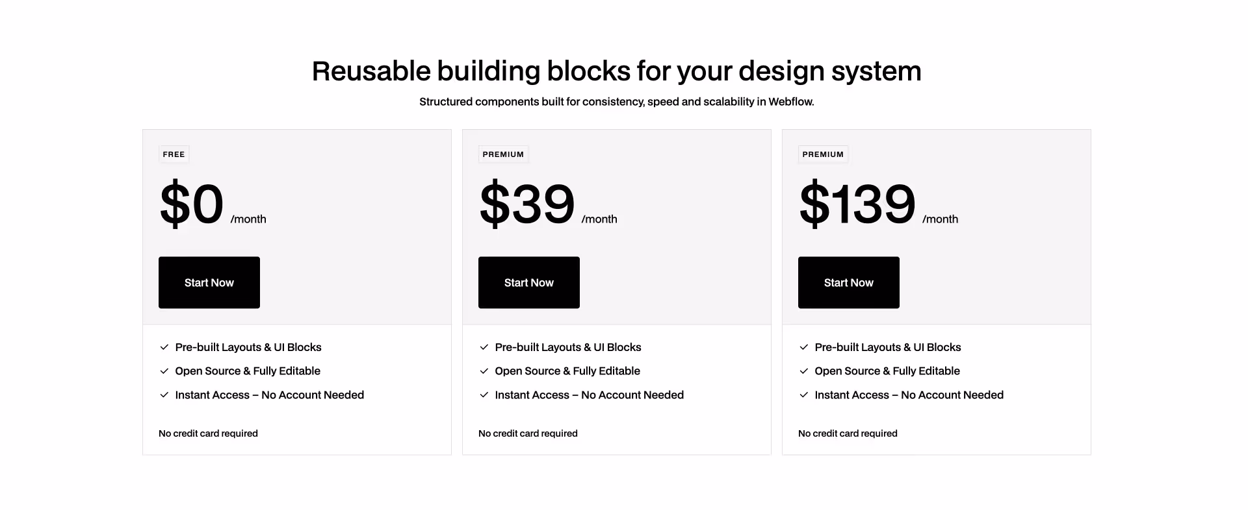Viewport: 1248px width, 510px height.
Task: Click the checkmark beside Free plan's Open Source feature
Action: pos(165,370)
